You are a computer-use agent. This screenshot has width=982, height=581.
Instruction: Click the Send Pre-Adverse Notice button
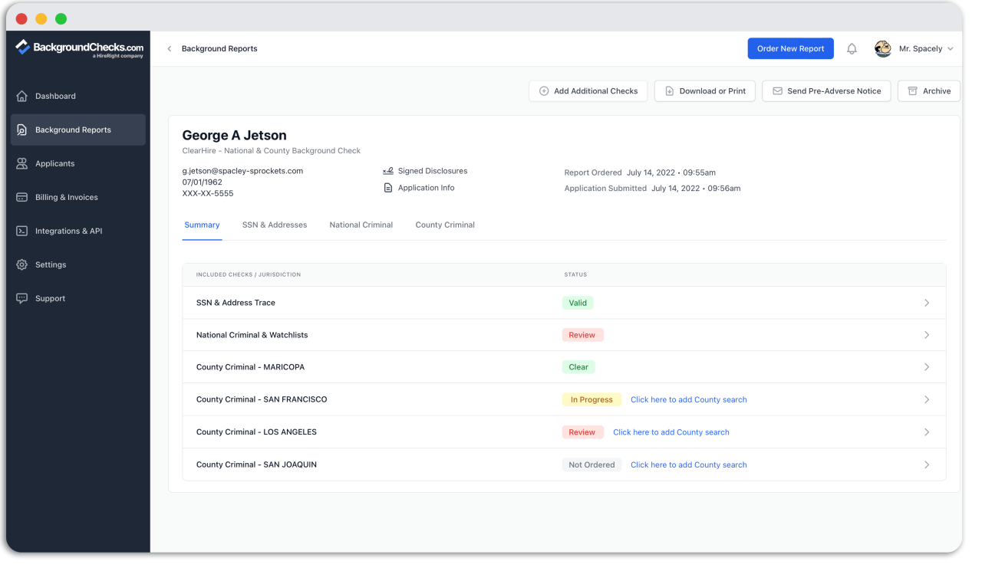[826, 91]
